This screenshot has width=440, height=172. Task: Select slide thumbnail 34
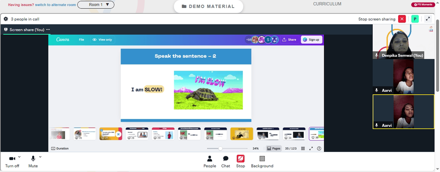point(294,134)
